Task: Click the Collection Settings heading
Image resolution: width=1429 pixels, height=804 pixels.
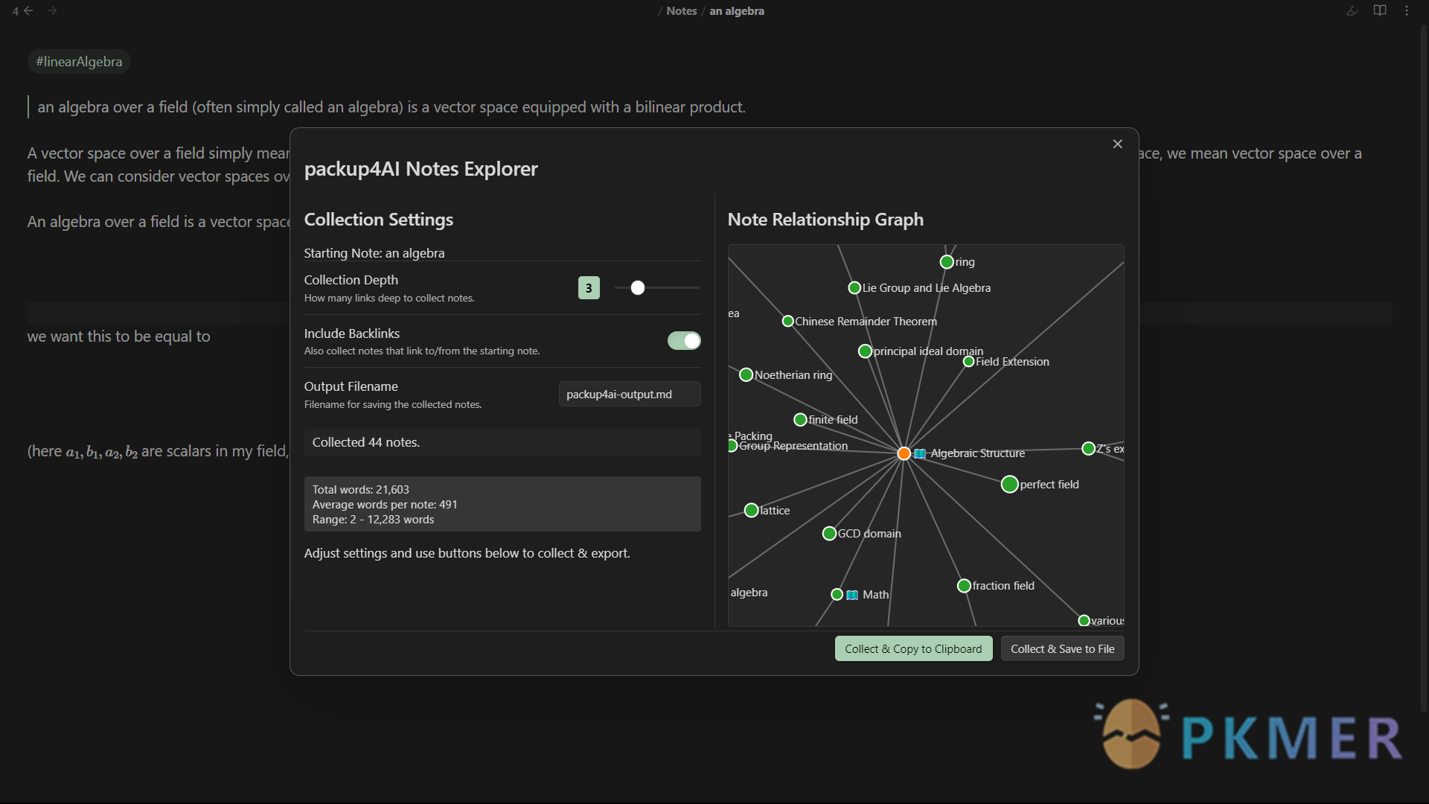Action: tap(379, 220)
